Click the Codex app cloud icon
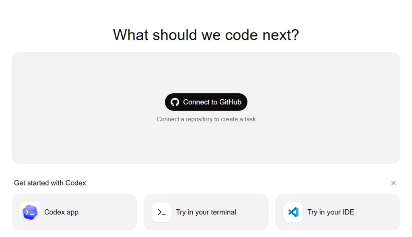 coord(30,212)
